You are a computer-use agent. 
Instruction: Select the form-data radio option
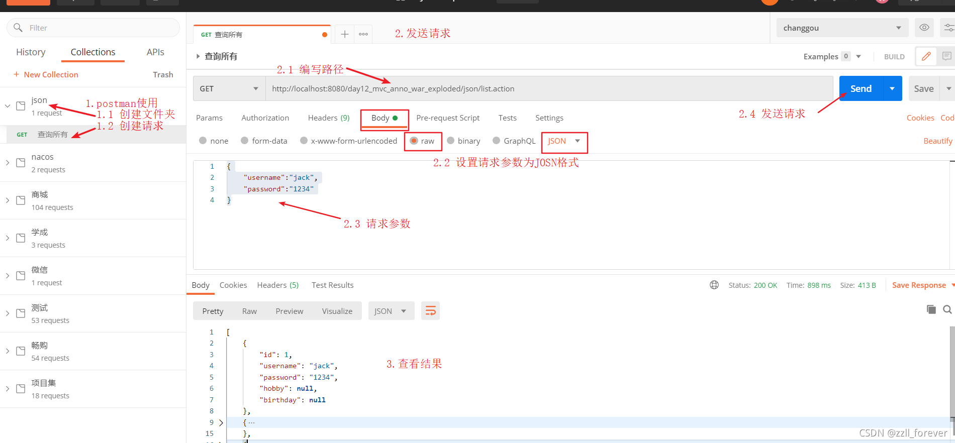pos(244,141)
